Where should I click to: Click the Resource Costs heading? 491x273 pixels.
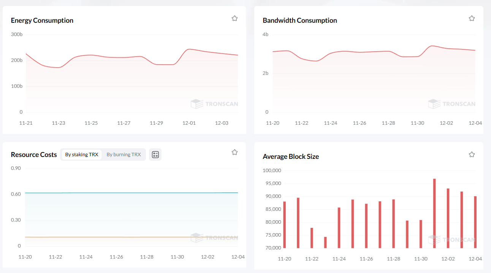point(34,155)
